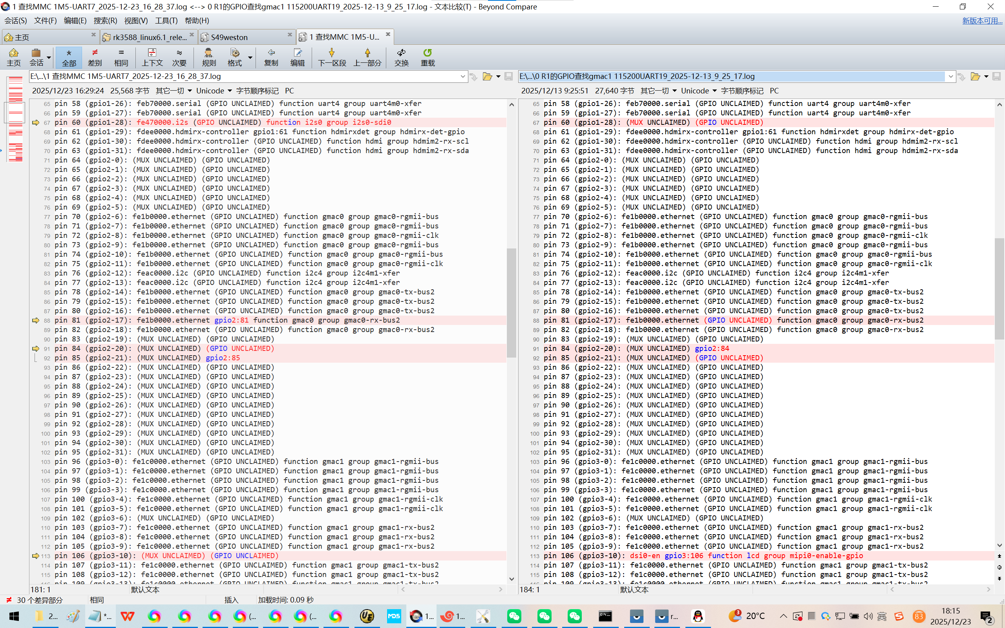Toggle Show Same (相同) filter
The width and height of the screenshot is (1005, 628).
point(121,57)
